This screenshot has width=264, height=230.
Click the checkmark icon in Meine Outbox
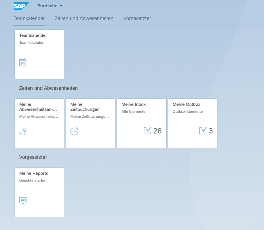[203, 131]
